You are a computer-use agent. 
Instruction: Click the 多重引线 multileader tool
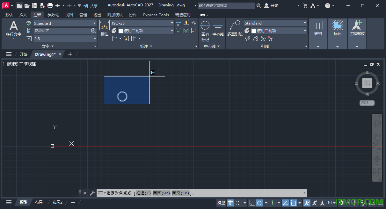coord(235,29)
